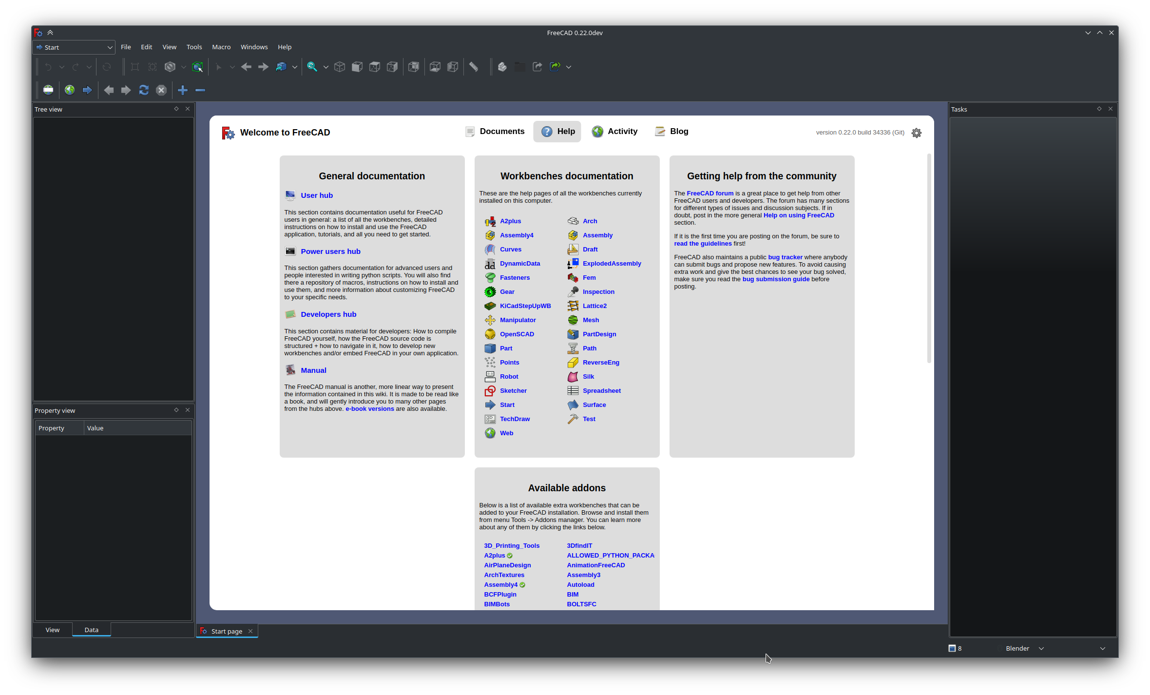
Task: Click the Draw style icon
Action: 170,67
